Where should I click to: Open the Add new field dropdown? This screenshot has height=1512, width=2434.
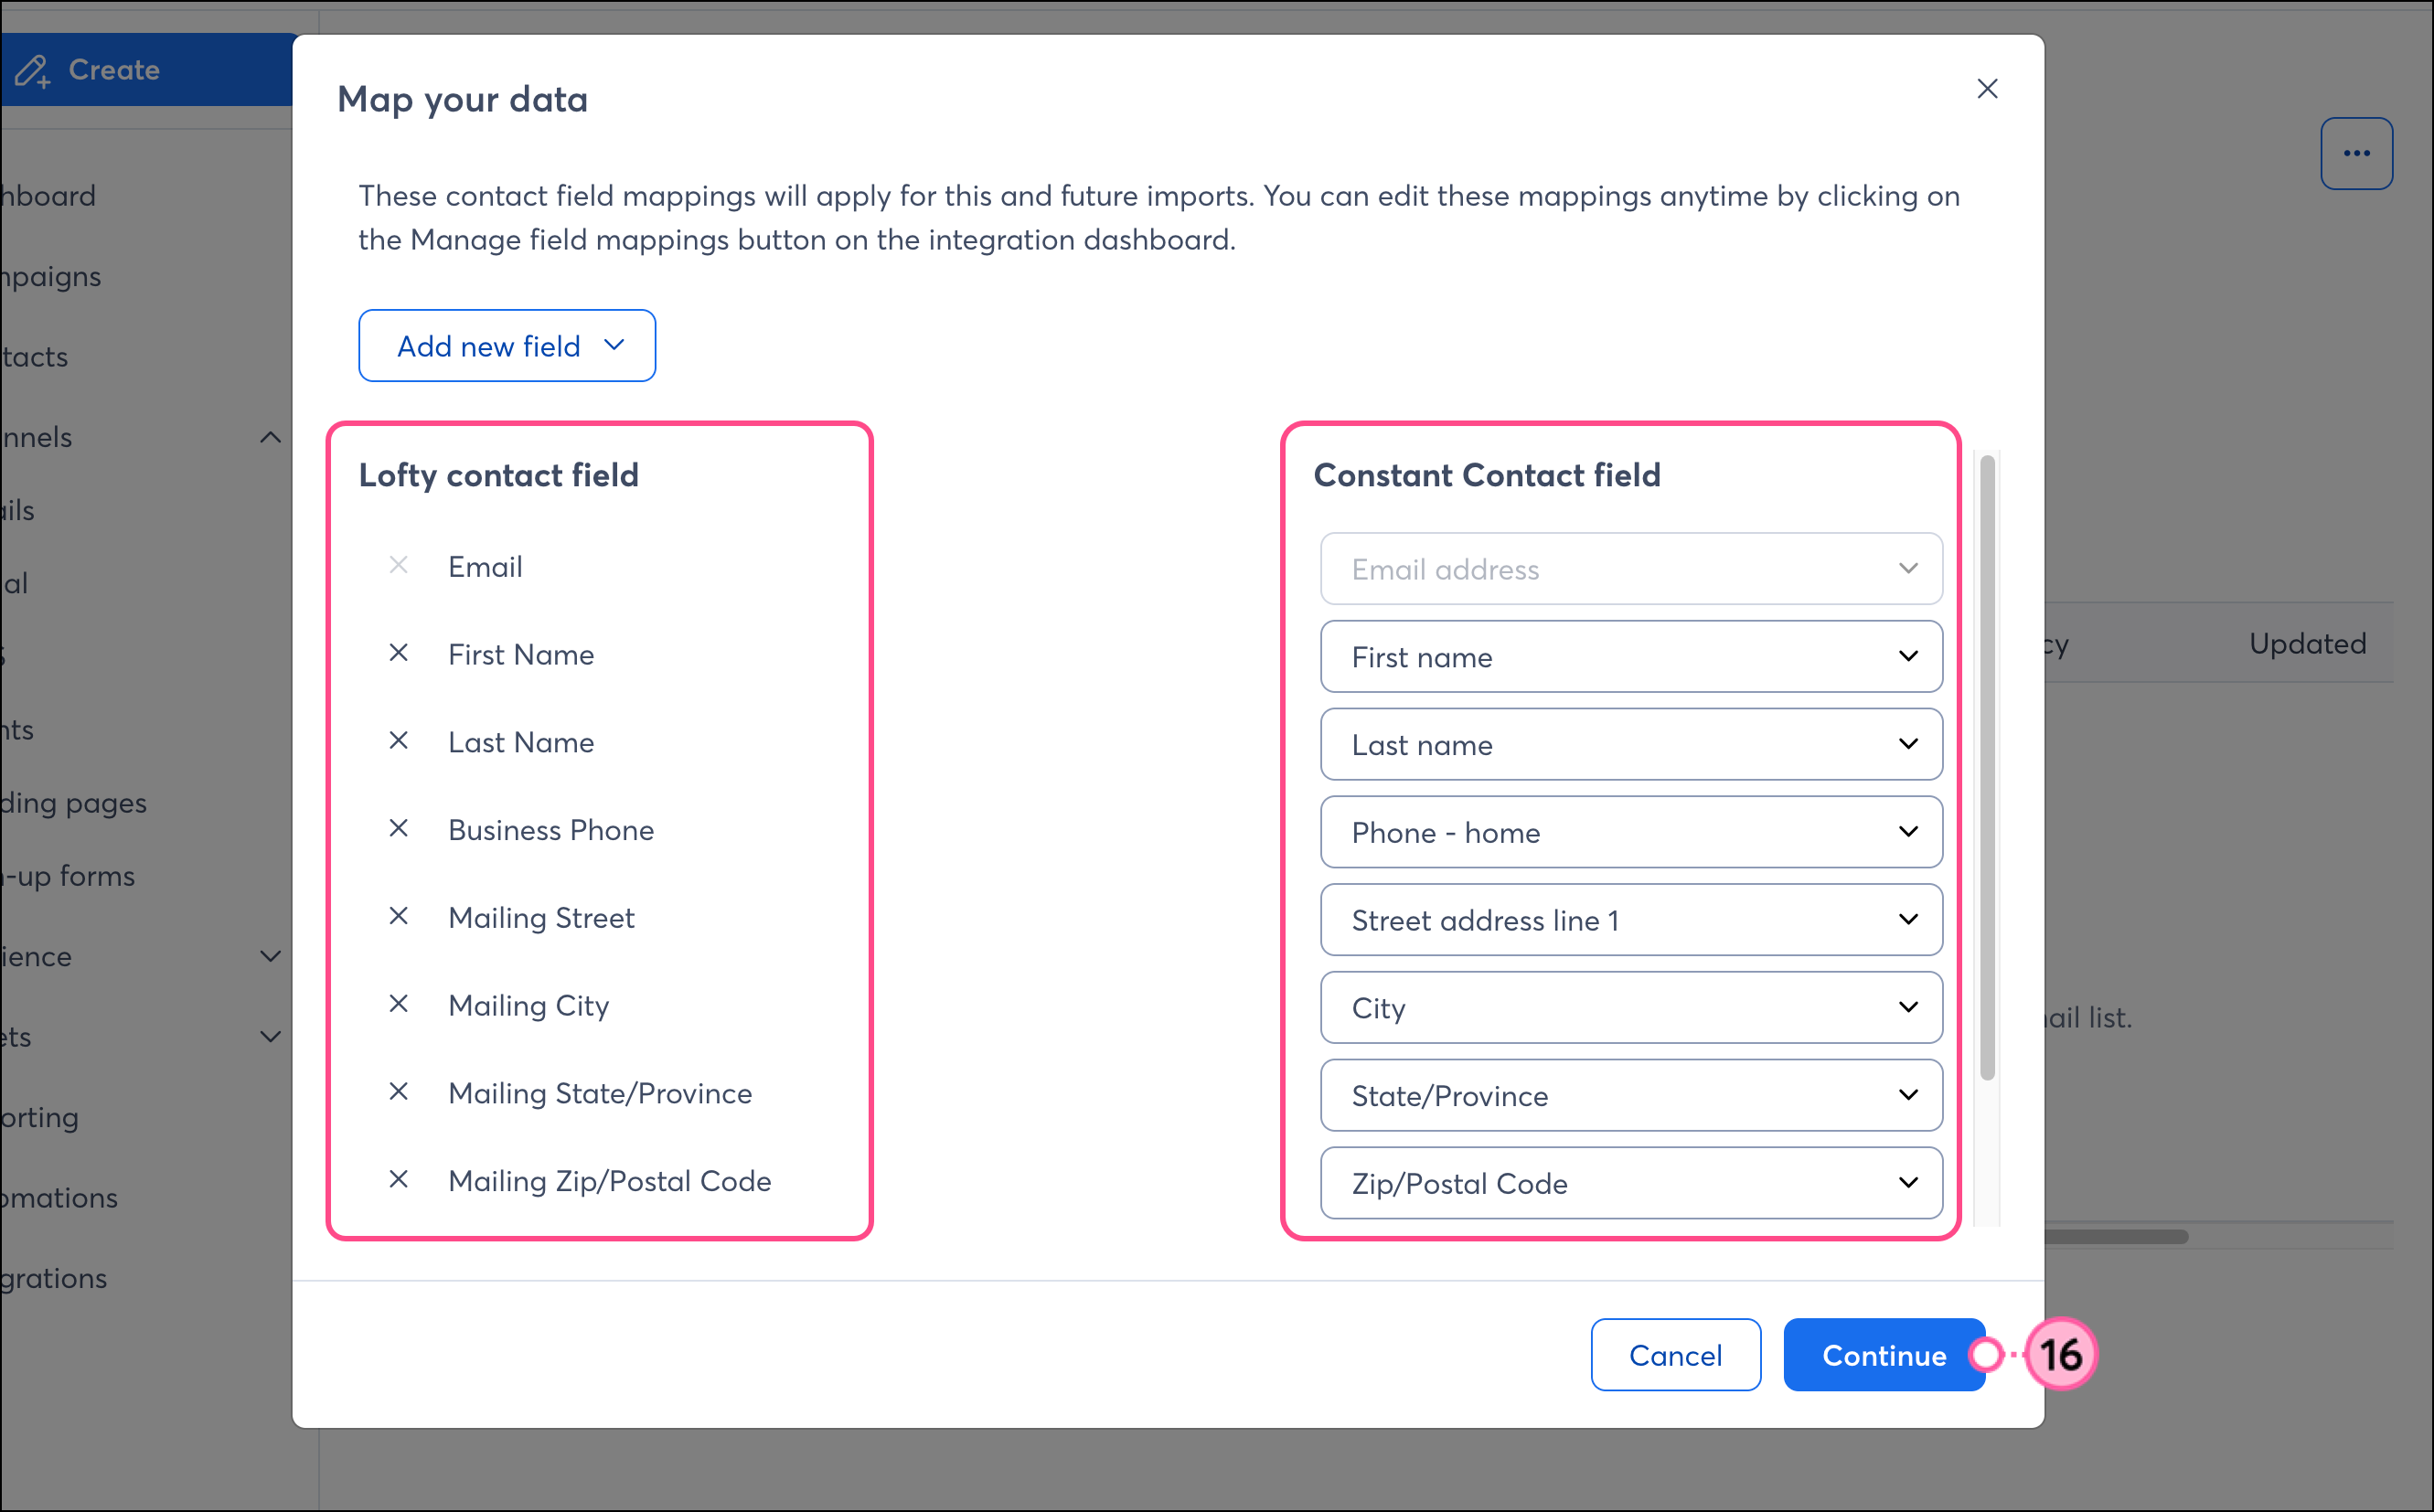click(x=507, y=346)
